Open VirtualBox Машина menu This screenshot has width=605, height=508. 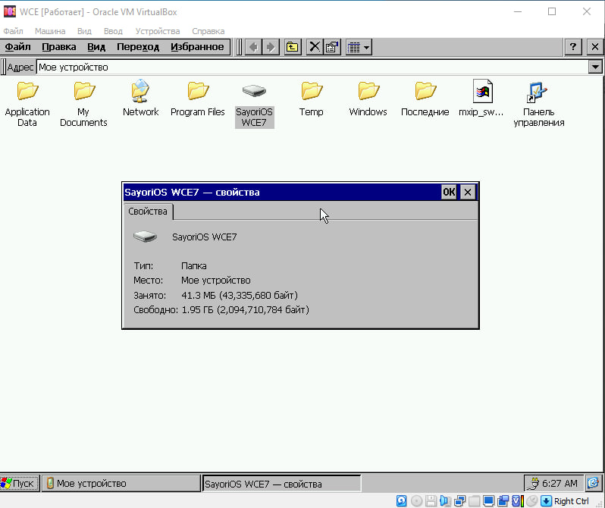(x=50, y=31)
